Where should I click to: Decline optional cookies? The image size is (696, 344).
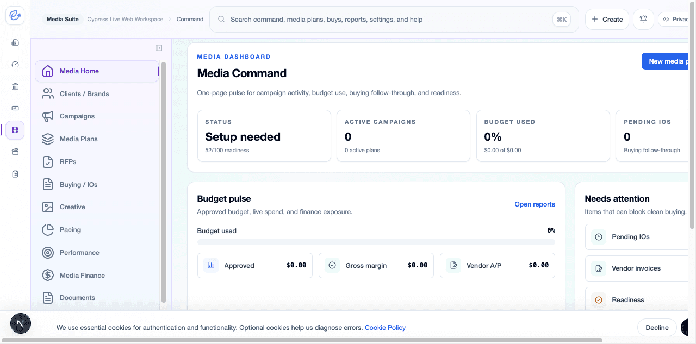(657, 328)
